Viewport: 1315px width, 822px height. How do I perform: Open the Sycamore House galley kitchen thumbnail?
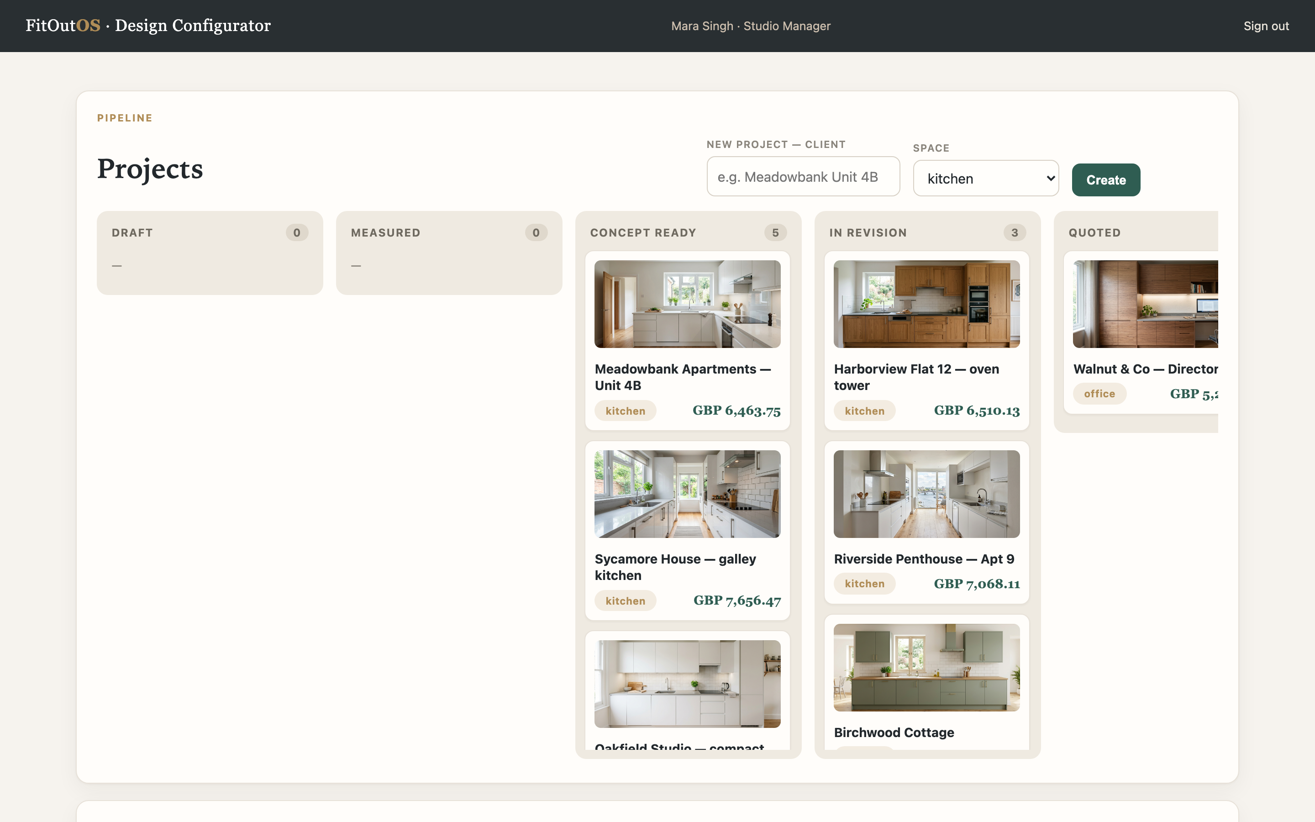tap(687, 494)
